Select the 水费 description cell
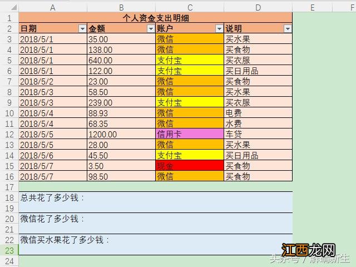 pyautogui.click(x=258, y=123)
